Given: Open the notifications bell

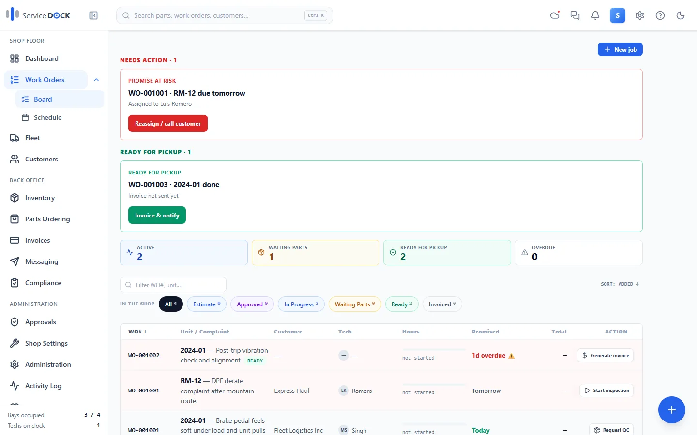Looking at the screenshot, I should coord(595,15).
